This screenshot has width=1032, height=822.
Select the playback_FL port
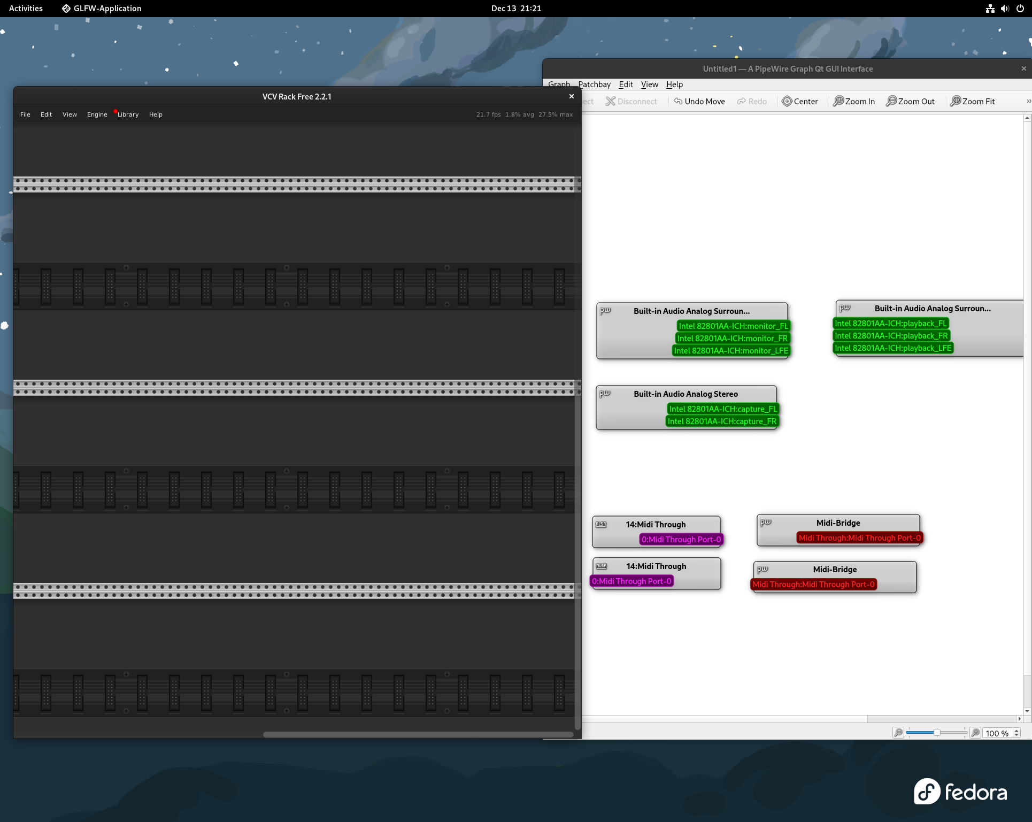coord(890,324)
